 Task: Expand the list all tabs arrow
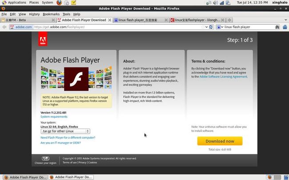(285, 20)
